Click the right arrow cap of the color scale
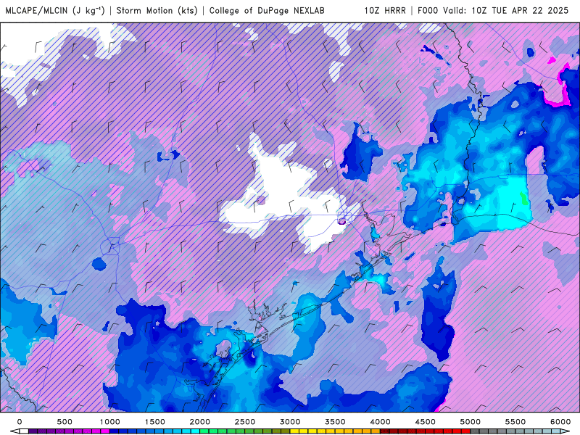 point(565,431)
